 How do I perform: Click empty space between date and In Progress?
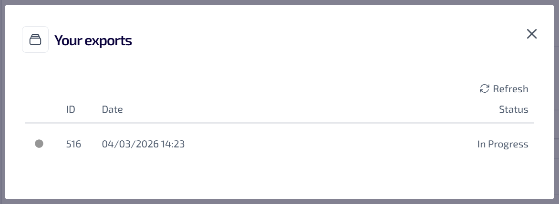coord(329,144)
